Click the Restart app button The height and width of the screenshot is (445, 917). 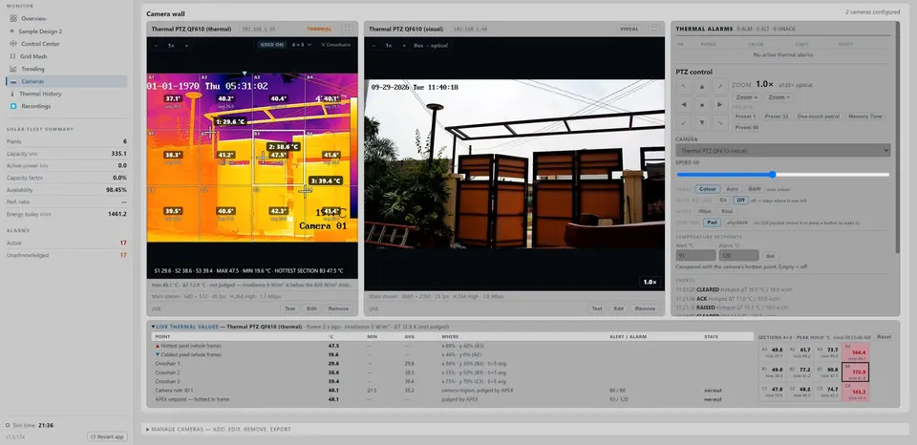pos(107,436)
